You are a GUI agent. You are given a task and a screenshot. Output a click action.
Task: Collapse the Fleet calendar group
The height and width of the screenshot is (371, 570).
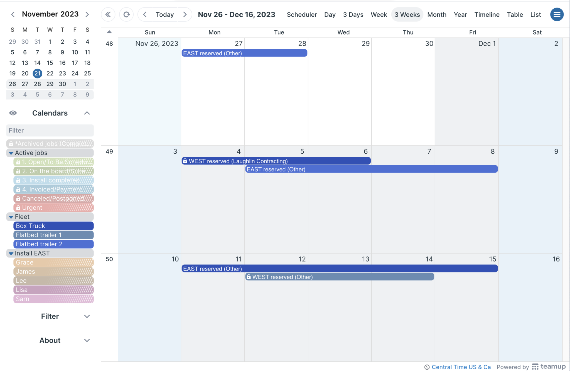pos(11,217)
